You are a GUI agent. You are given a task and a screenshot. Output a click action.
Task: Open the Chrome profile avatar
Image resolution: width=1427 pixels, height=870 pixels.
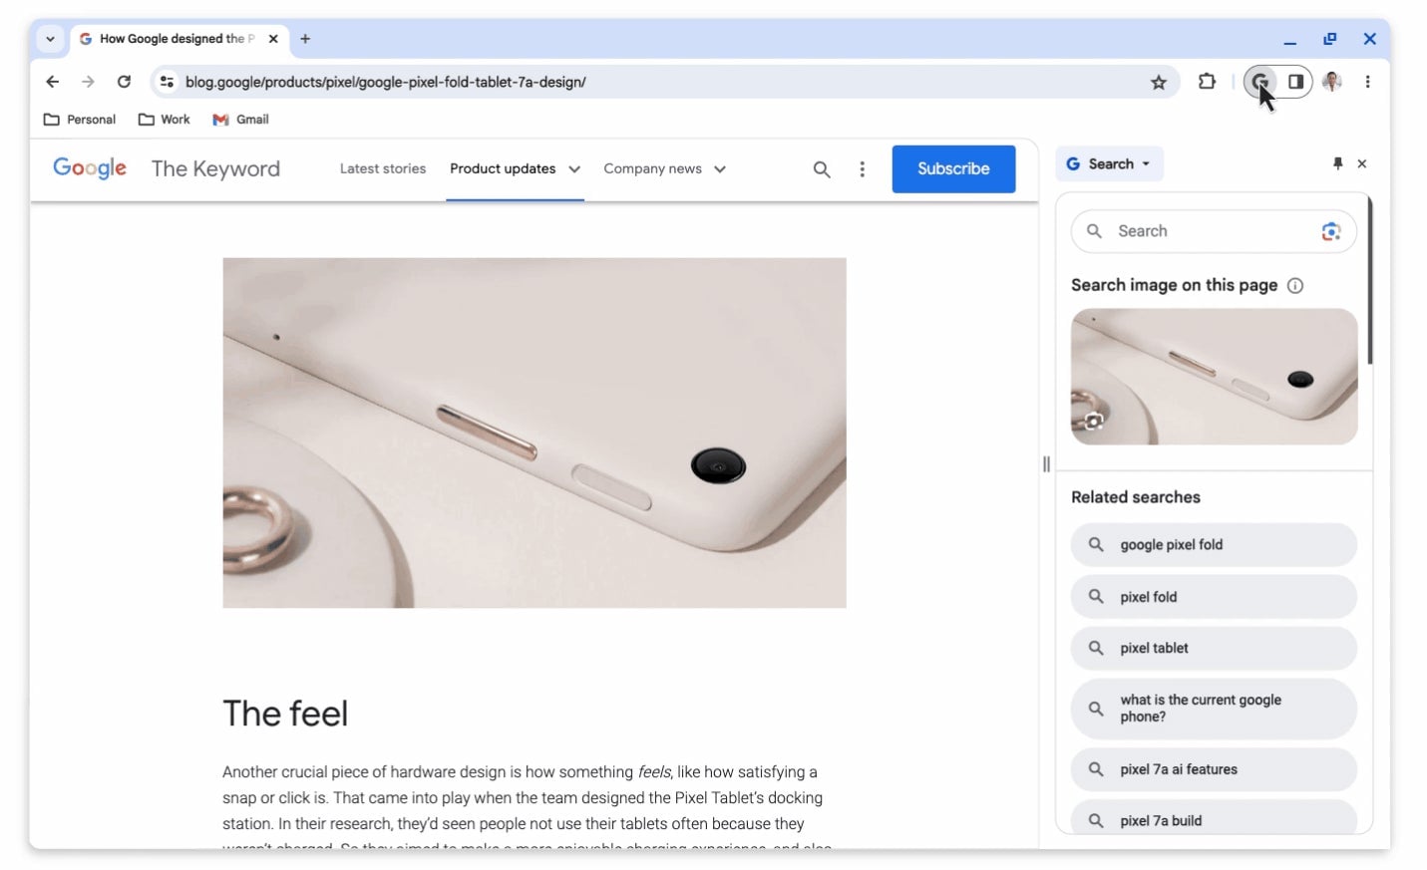tap(1332, 82)
